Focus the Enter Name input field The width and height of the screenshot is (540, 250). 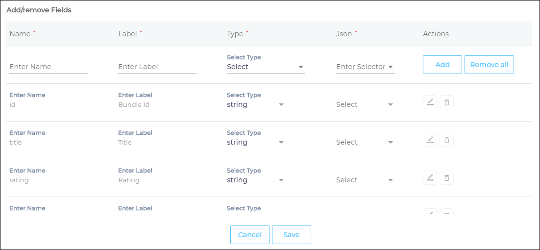(x=48, y=67)
